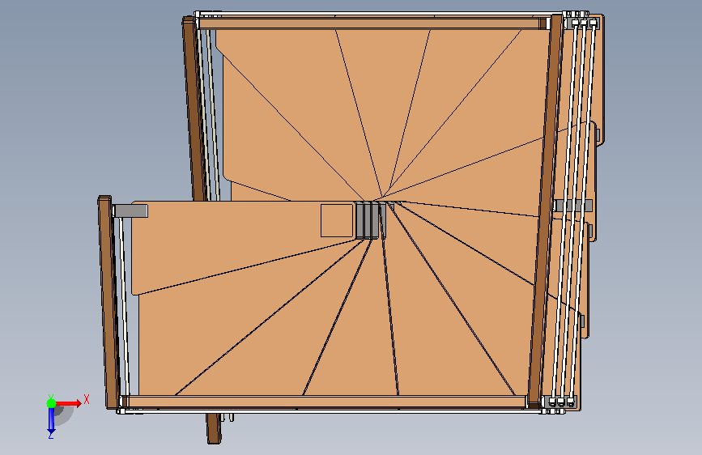Select the upper-left wooden post
Screen dimensions: 702x455
click(194, 108)
